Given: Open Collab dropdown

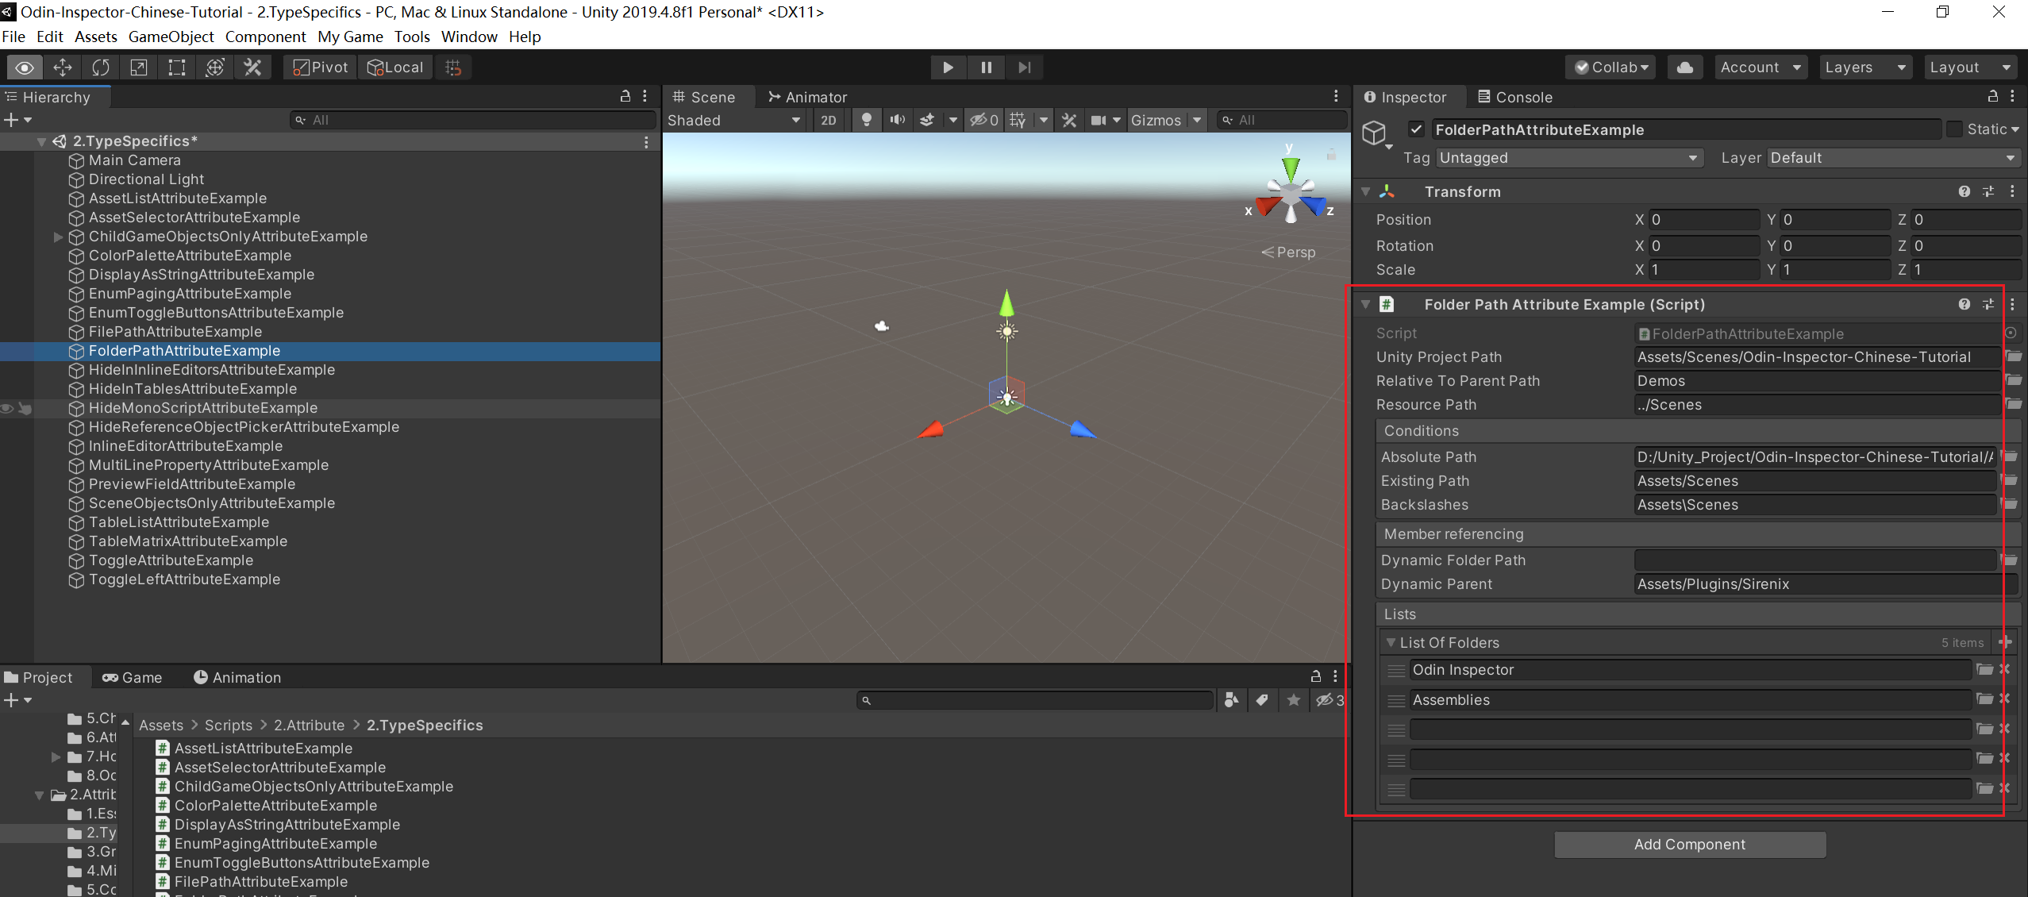Looking at the screenshot, I should tap(1611, 67).
